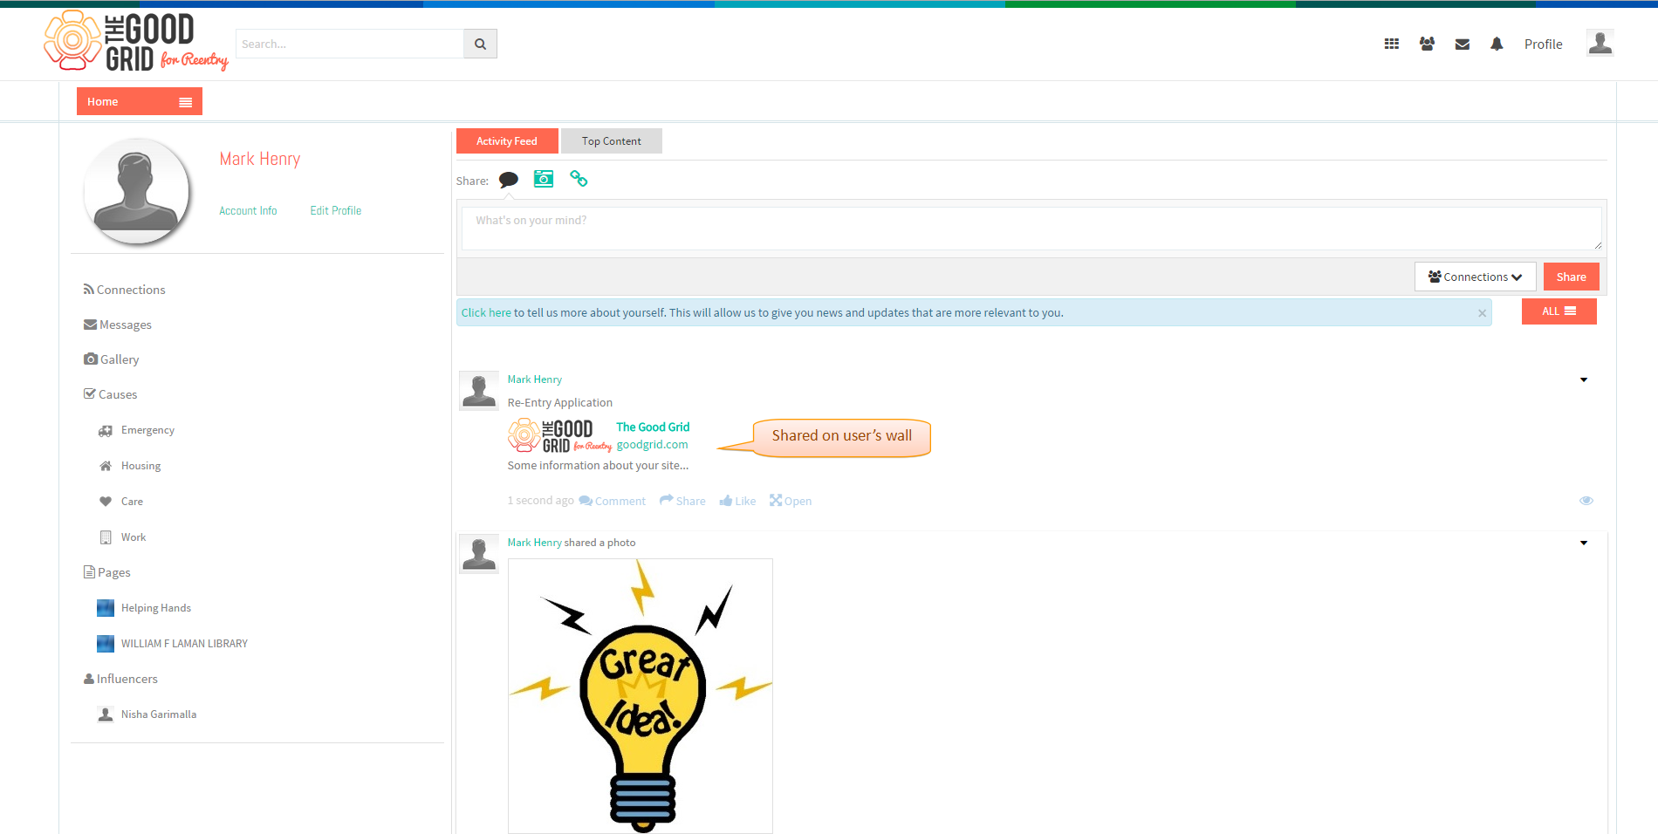The image size is (1658, 834).
Task: Click the header profile avatar picture
Action: pos(1600,43)
